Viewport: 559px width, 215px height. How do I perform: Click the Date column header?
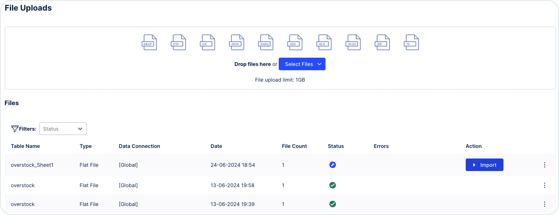(x=217, y=146)
